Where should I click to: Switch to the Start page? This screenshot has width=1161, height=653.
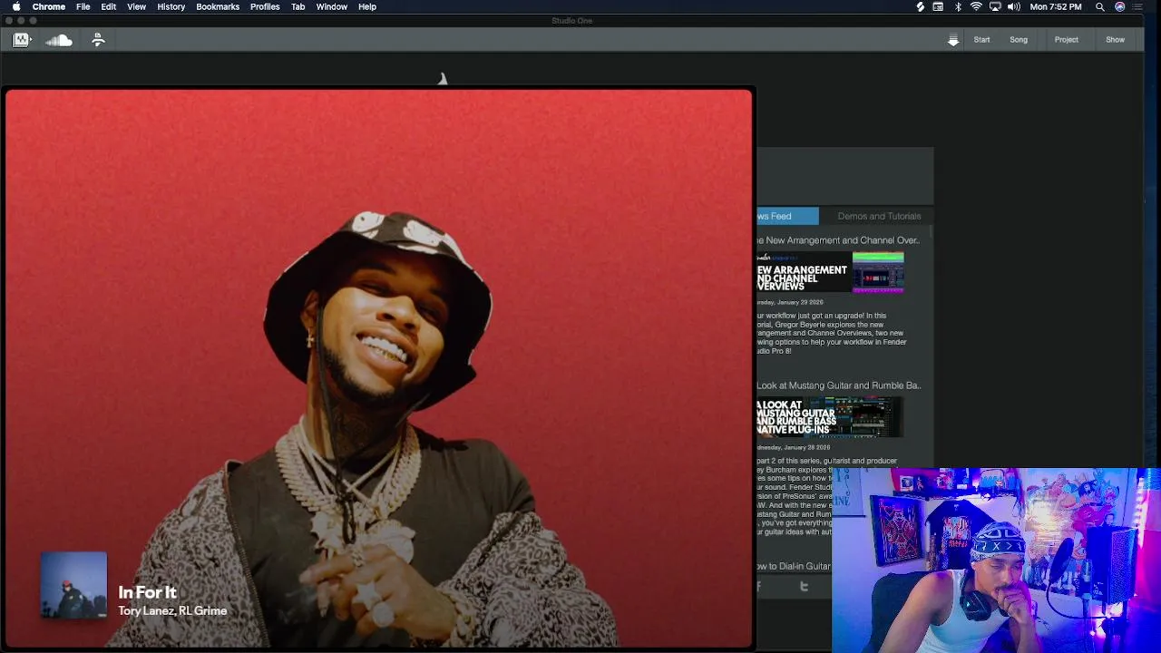pos(981,40)
